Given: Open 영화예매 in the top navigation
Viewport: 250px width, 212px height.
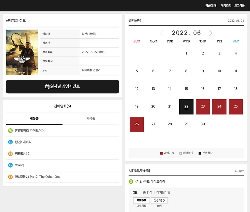Looking at the screenshot, I should 211,5.
